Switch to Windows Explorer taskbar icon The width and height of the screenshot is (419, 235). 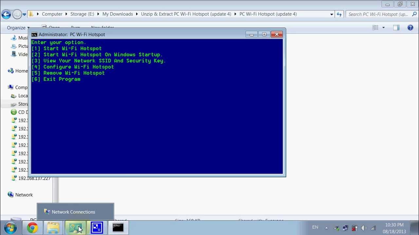[x=53, y=228]
